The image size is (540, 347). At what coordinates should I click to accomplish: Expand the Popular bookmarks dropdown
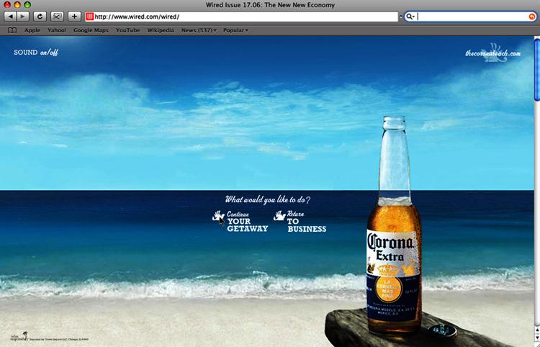pos(235,30)
